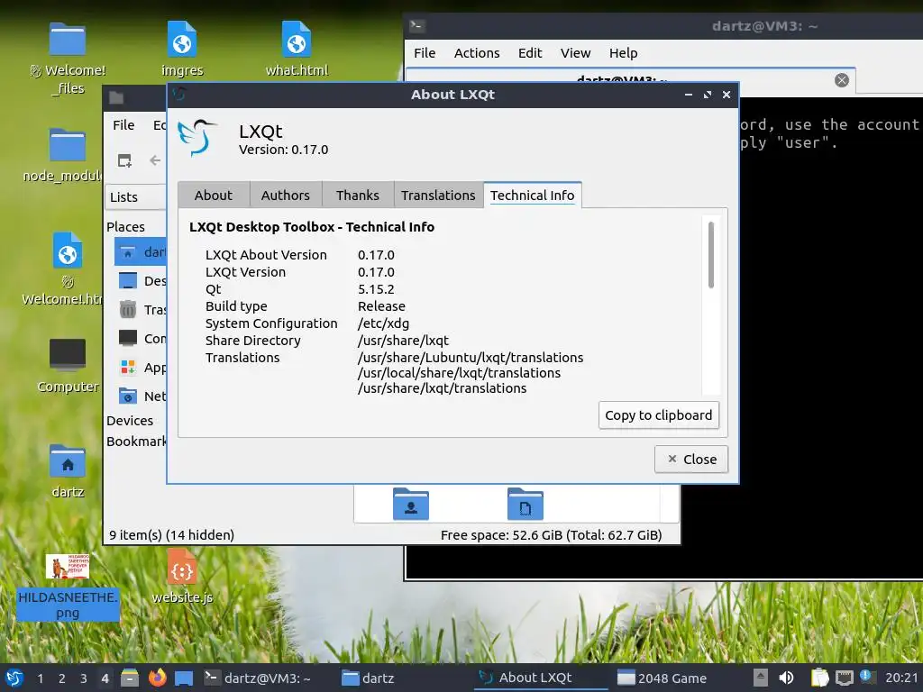Switch to the About tab
923x692 pixels.
pyautogui.click(x=214, y=195)
